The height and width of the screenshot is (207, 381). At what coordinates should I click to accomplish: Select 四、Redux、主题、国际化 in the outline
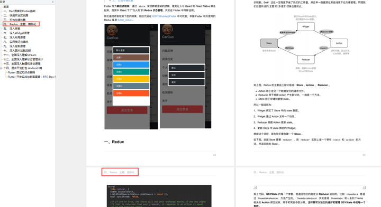(20, 24)
